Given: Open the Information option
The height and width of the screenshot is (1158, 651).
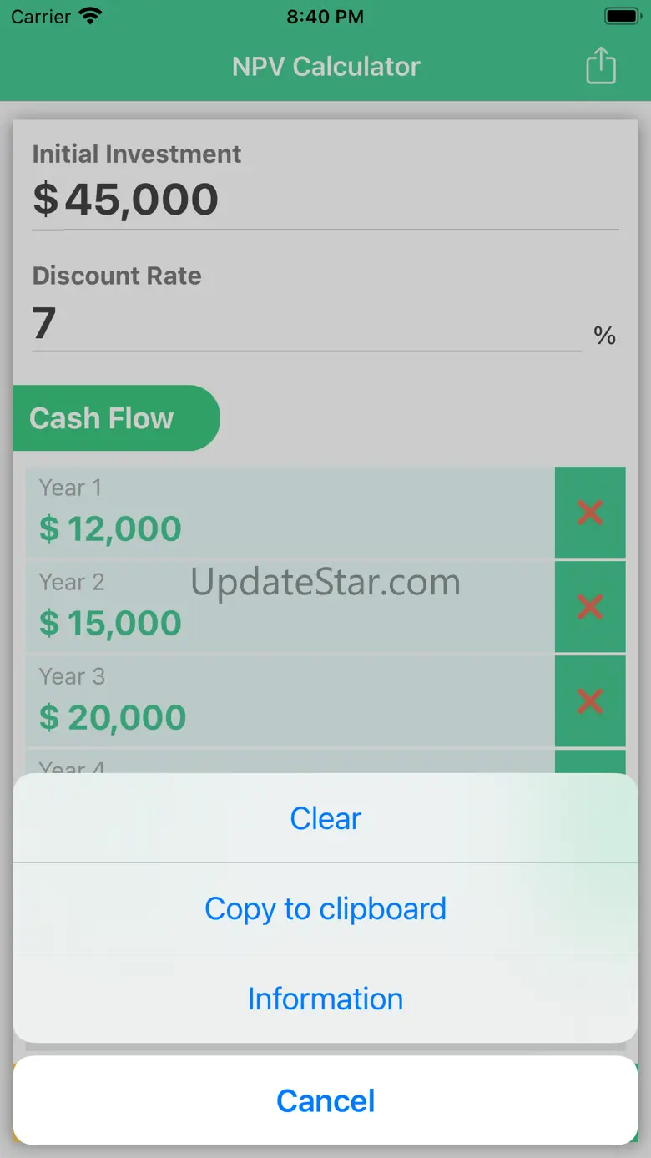Looking at the screenshot, I should click(325, 999).
